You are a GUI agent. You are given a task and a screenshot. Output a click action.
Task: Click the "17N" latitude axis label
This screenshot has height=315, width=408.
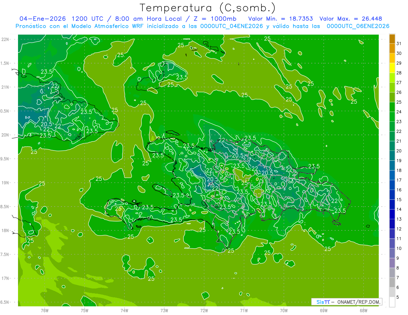(x=6, y=279)
